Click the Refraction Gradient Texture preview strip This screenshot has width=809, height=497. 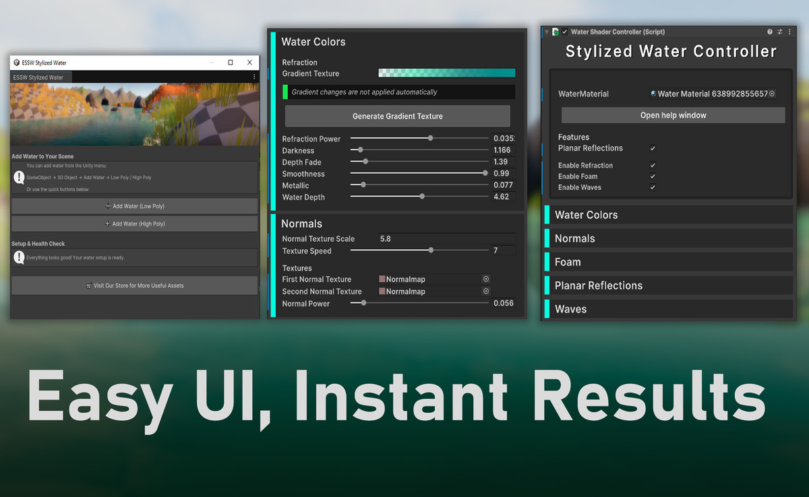click(x=446, y=72)
